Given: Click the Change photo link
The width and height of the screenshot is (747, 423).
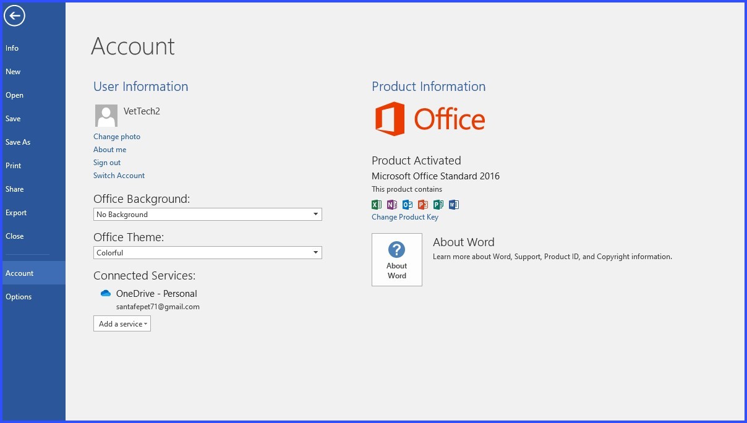Looking at the screenshot, I should [117, 137].
